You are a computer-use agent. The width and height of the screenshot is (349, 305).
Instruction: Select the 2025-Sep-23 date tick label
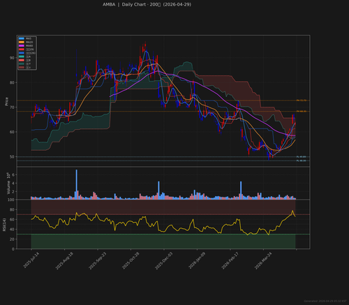coord(97,260)
